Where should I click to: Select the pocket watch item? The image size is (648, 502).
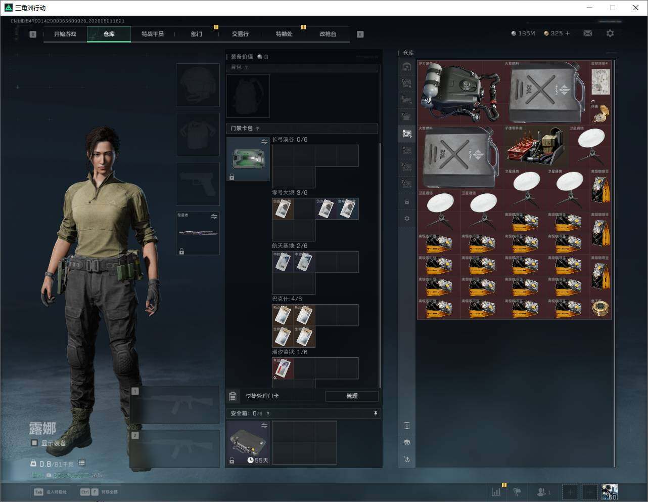[600, 115]
